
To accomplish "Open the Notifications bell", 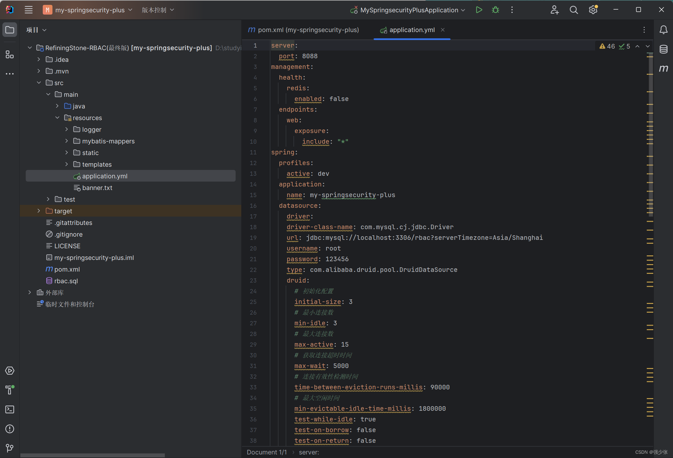I will 663,30.
